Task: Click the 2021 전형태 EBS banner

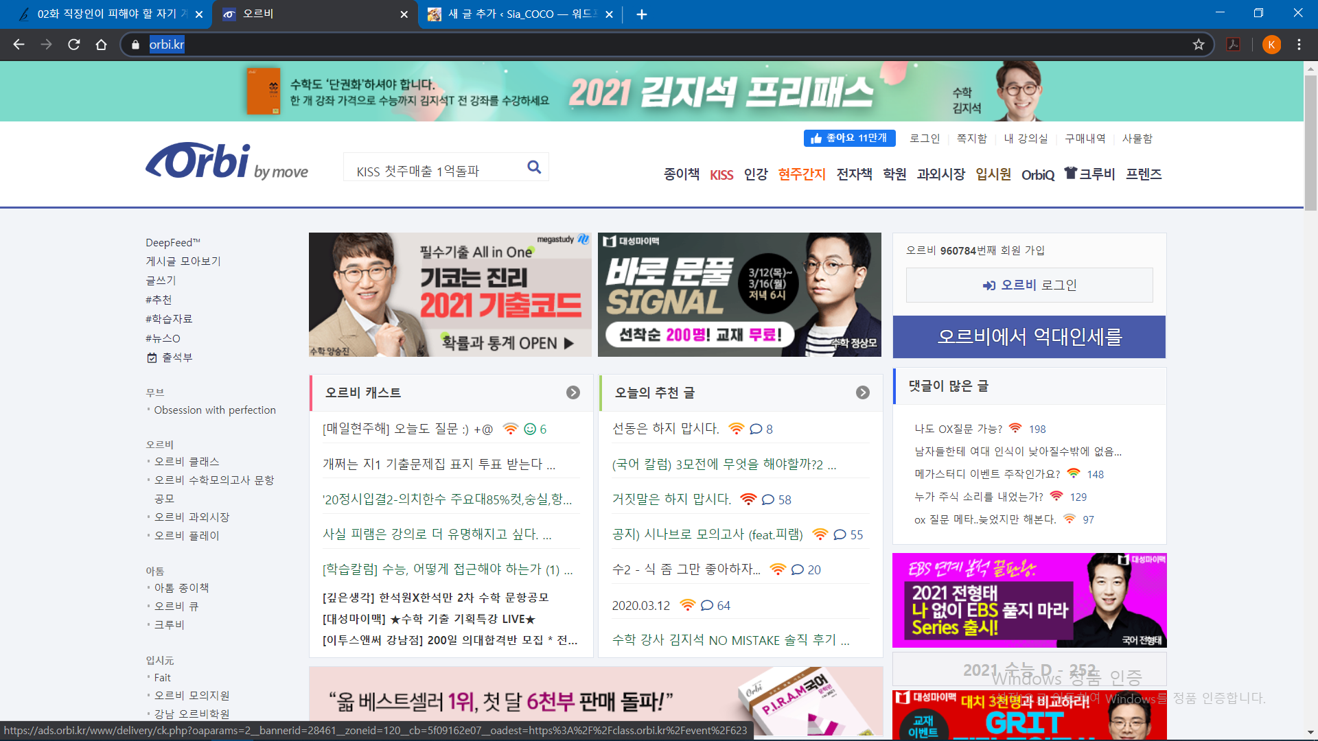Action: [x=1029, y=600]
